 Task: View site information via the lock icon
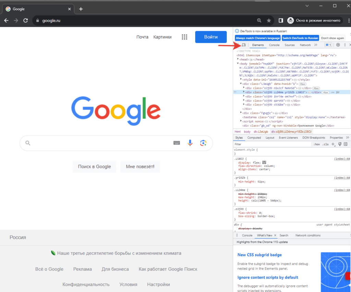tap(37, 21)
